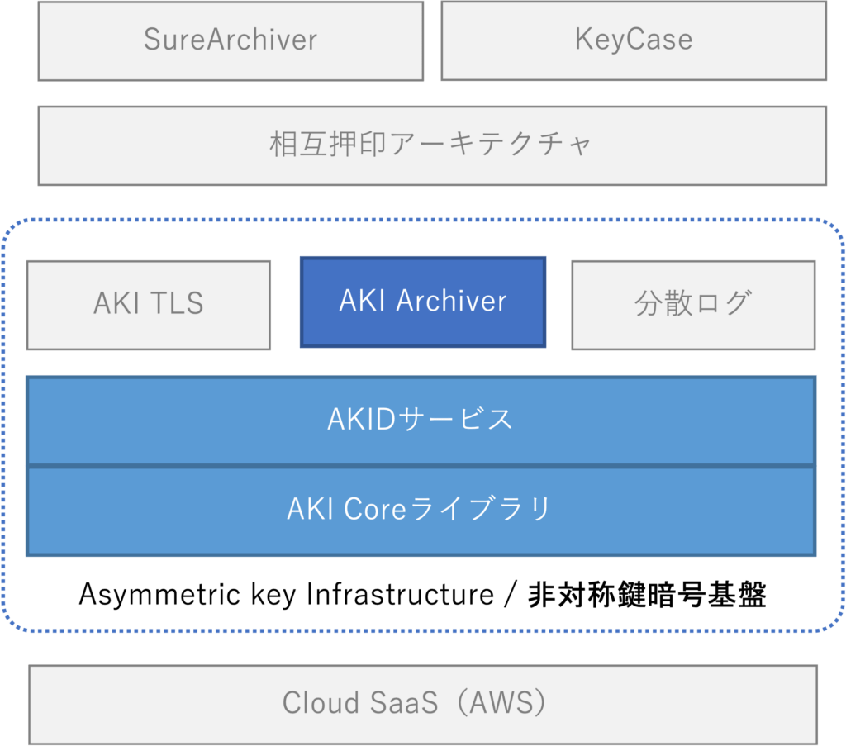Click the AKIDサービス white text

coord(421,419)
